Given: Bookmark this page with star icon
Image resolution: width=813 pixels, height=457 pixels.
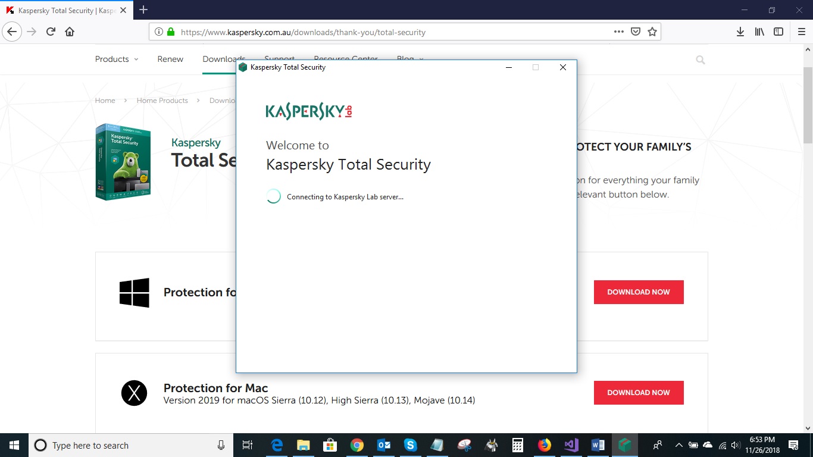Looking at the screenshot, I should [652, 32].
